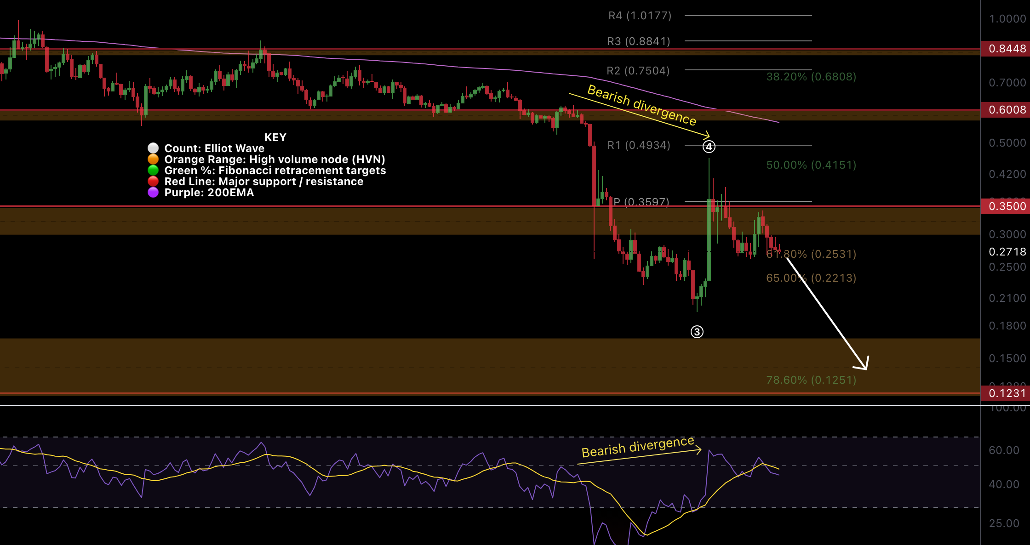This screenshot has width=1030, height=545.
Task: Select the R1 (0.4934) pivot label
Action: [639, 145]
